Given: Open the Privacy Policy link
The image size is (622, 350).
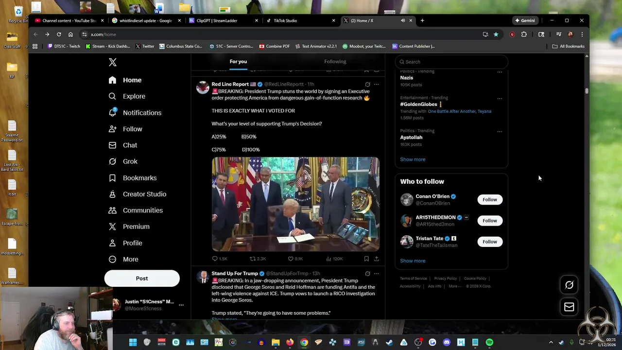Looking at the screenshot, I should click(x=446, y=279).
